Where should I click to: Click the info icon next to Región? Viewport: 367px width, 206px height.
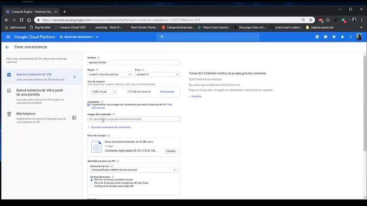tap(97, 70)
